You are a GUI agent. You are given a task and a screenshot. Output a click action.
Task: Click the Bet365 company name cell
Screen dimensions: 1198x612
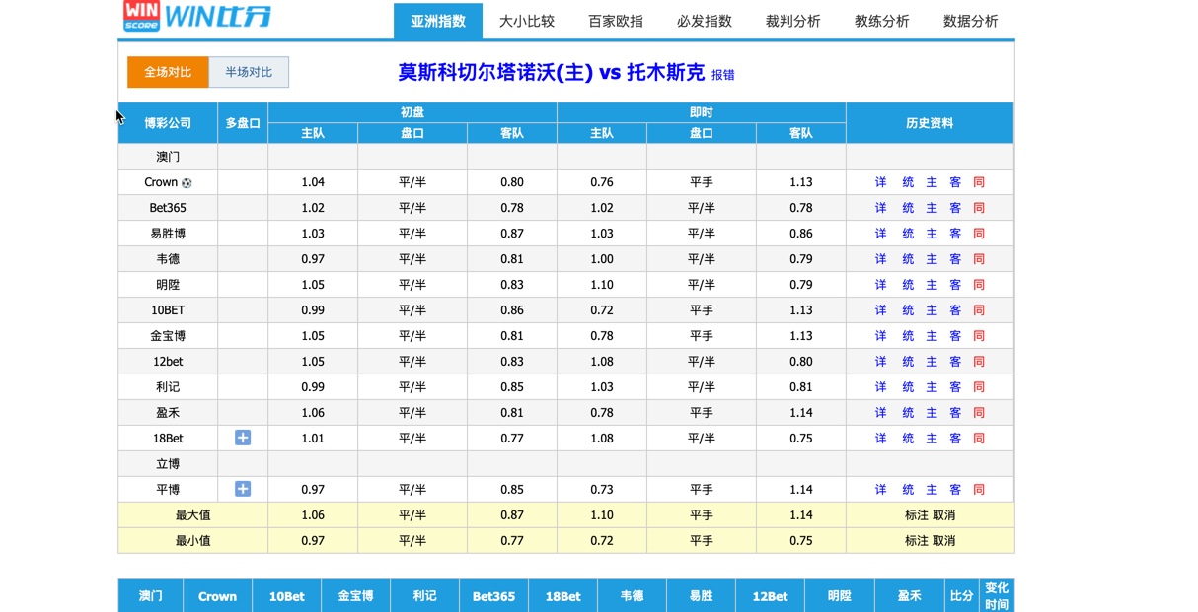point(168,208)
